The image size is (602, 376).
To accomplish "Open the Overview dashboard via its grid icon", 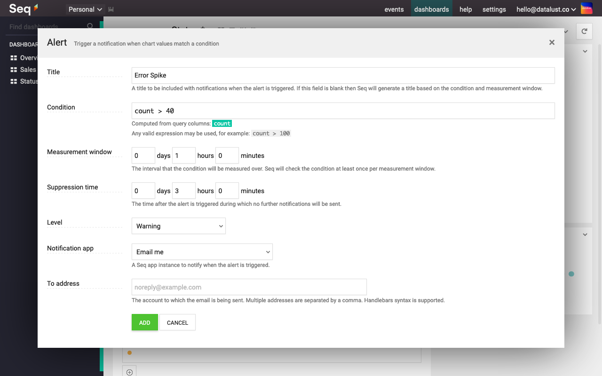I will pyautogui.click(x=14, y=58).
